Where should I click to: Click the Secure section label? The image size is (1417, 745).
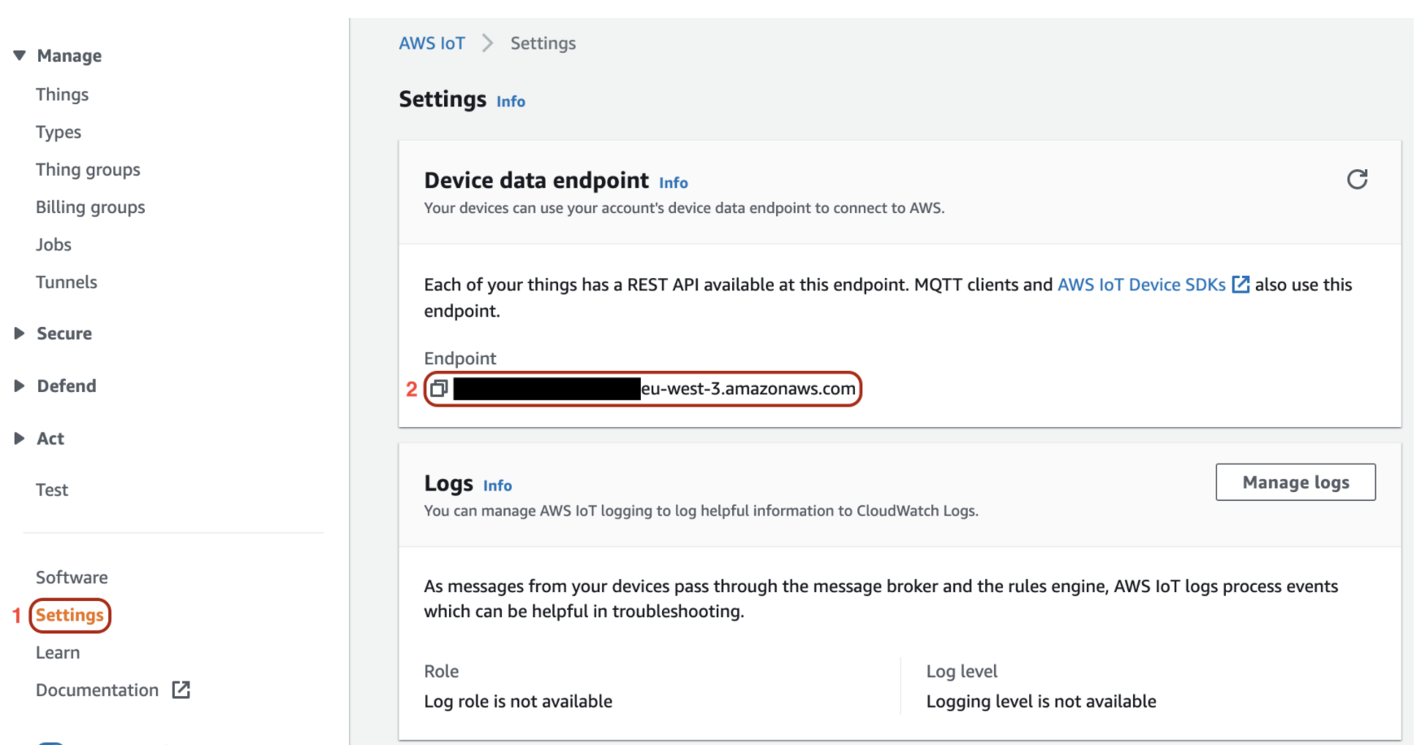64,333
